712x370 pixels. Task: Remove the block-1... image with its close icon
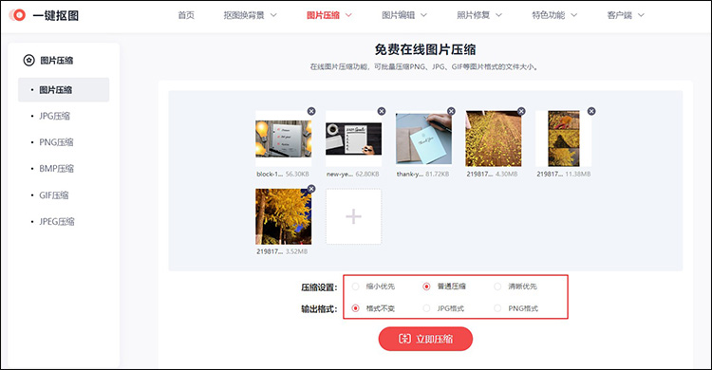[x=311, y=111]
